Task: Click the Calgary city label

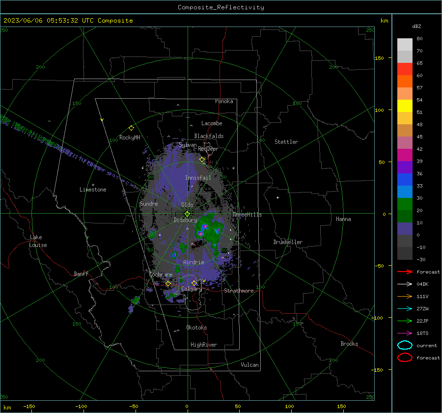Action: 192,289
